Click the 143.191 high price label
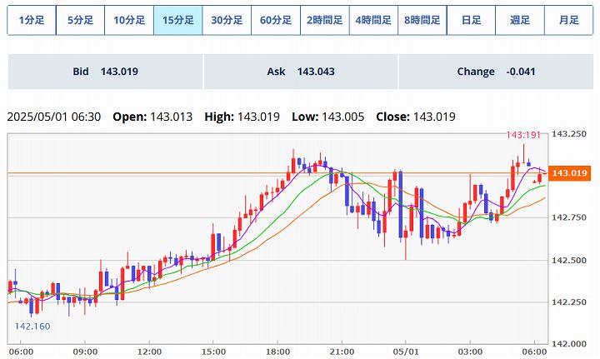The height and width of the screenshot is (359, 600). click(523, 135)
